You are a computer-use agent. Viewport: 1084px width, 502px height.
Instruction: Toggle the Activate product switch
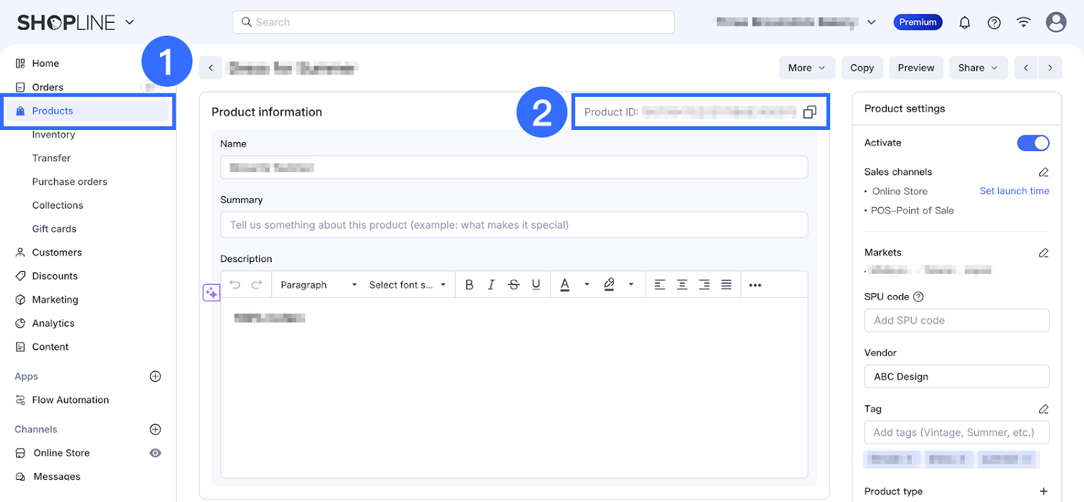1033,143
